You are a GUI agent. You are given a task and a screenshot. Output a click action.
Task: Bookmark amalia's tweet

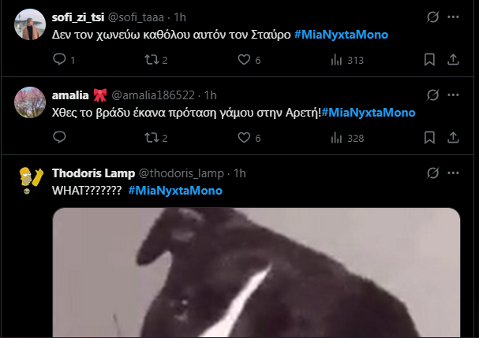click(x=429, y=138)
